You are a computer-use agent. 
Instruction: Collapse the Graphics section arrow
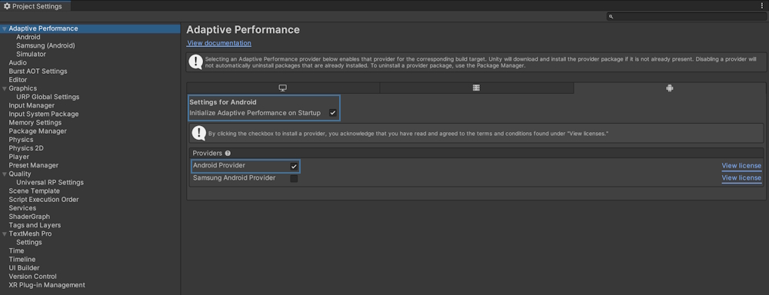(x=5, y=88)
